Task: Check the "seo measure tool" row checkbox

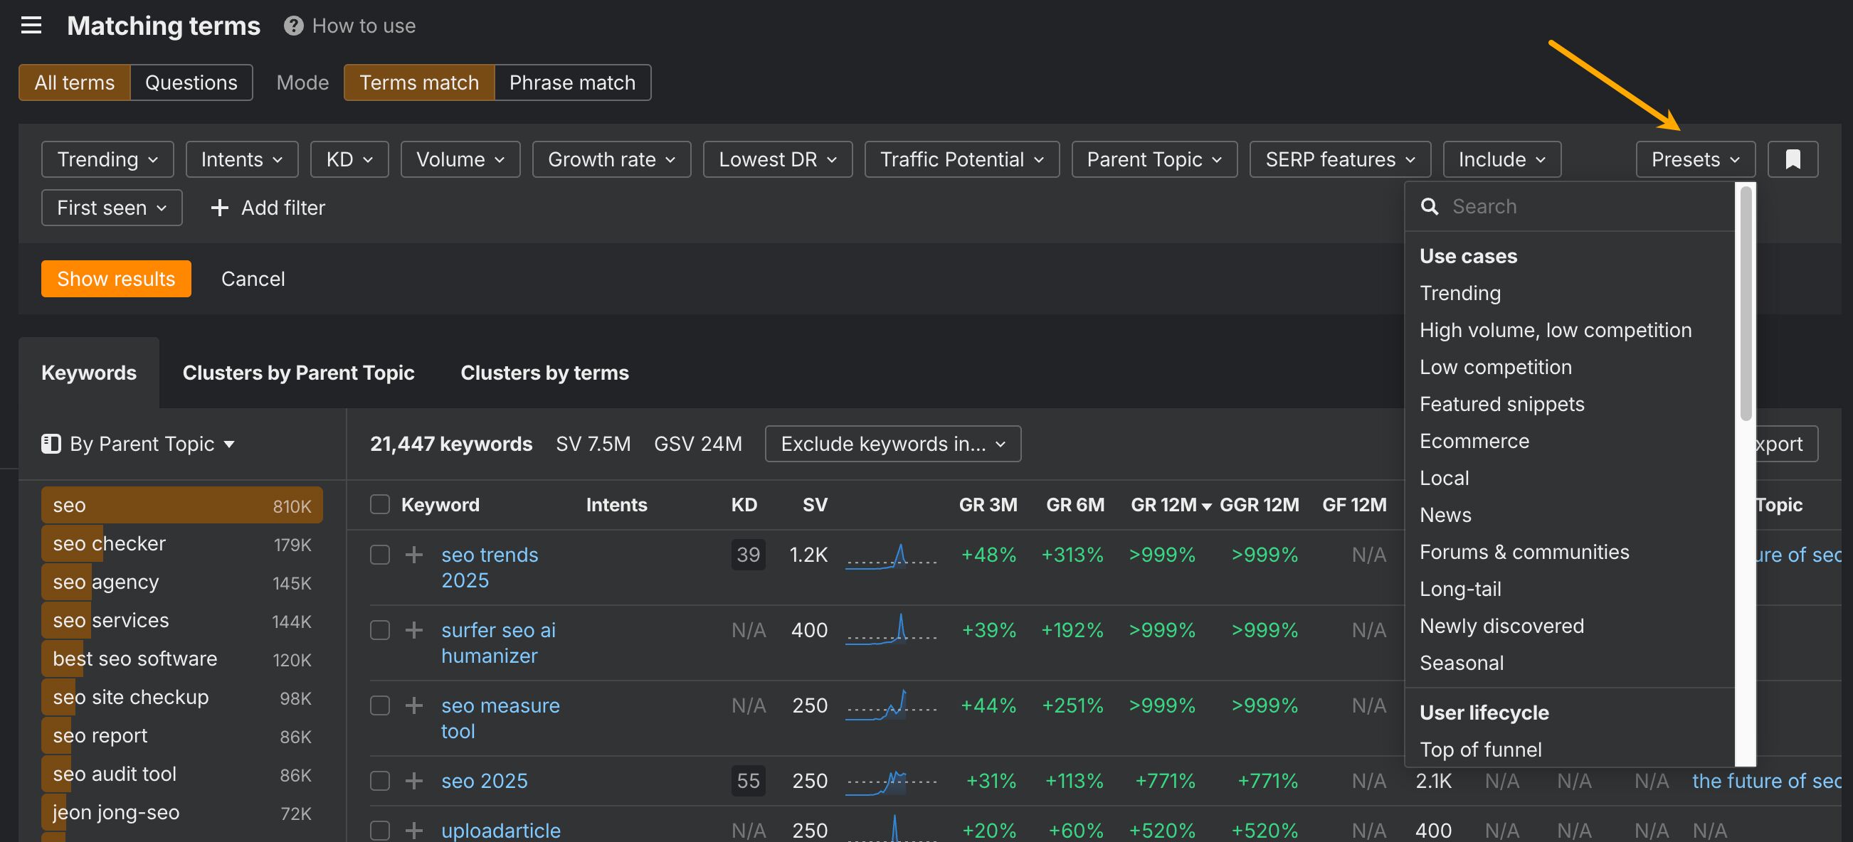Action: click(379, 705)
